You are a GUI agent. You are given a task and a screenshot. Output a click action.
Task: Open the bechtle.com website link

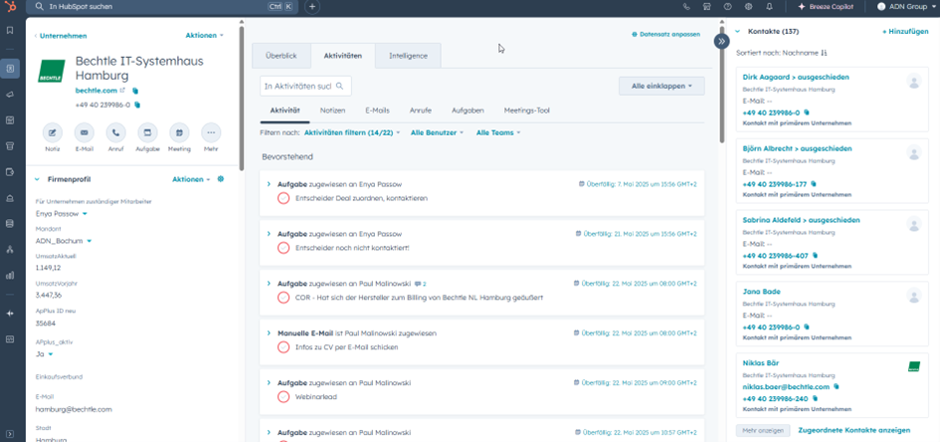(x=95, y=91)
